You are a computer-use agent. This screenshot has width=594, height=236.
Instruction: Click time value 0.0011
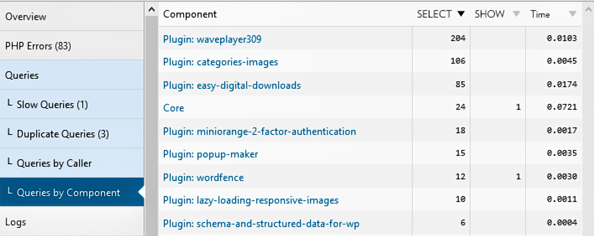[562, 199]
